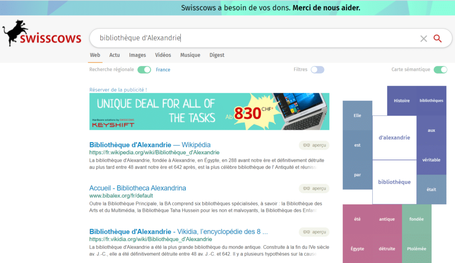This screenshot has width=455, height=263.
Task: Select d'alexandrie tile in semantic map
Action: pos(395,138)
